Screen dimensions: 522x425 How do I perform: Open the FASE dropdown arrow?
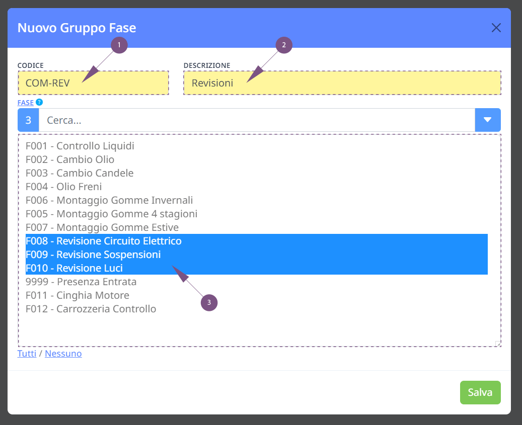click(488, 120)
